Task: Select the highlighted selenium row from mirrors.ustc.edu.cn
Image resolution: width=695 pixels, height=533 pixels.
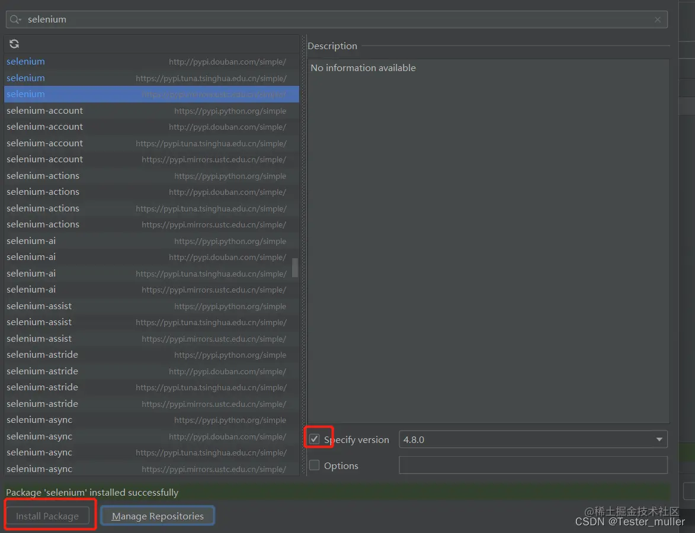Action: point(152,94)
